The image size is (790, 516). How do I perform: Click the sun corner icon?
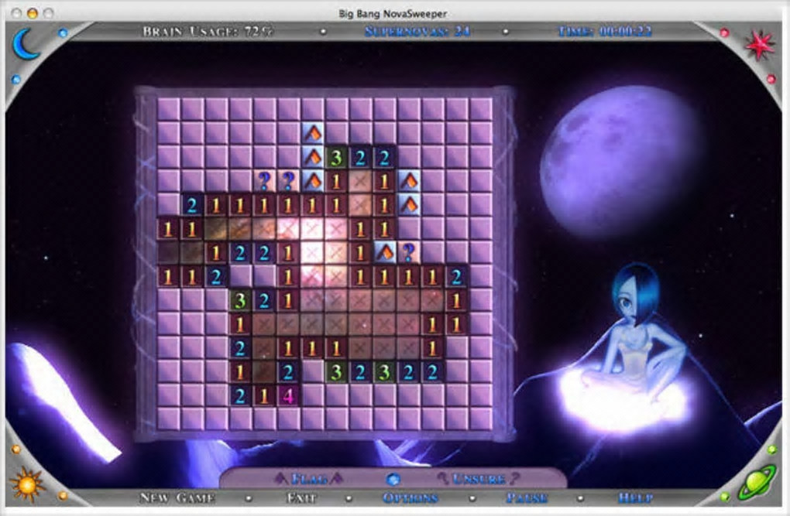26,485
